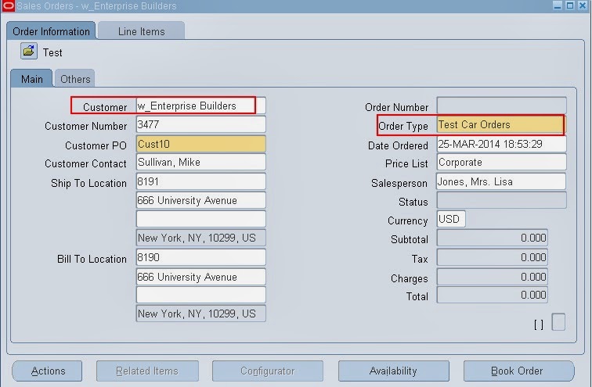Screen dimensions: 592x387
Task: Click the Bill To Location label
Action: point(92,260)
